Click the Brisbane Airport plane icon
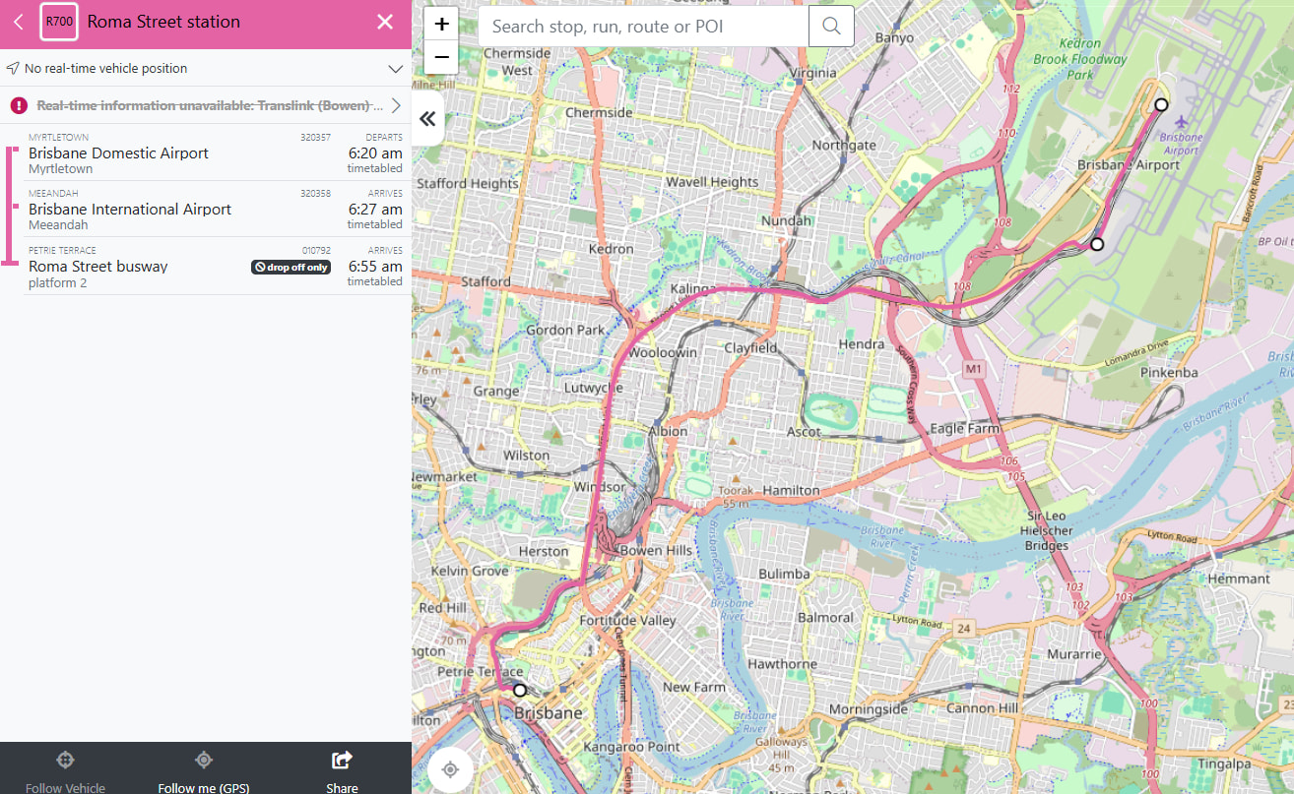Screen dimensions: 1294x794 pos(1181,121)
